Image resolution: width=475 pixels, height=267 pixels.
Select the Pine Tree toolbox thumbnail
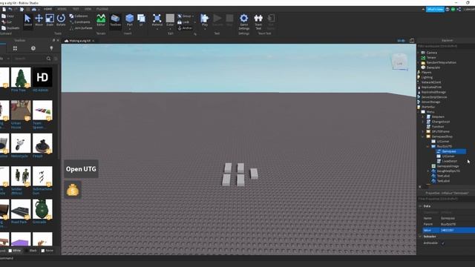click(x=21, y=78)
